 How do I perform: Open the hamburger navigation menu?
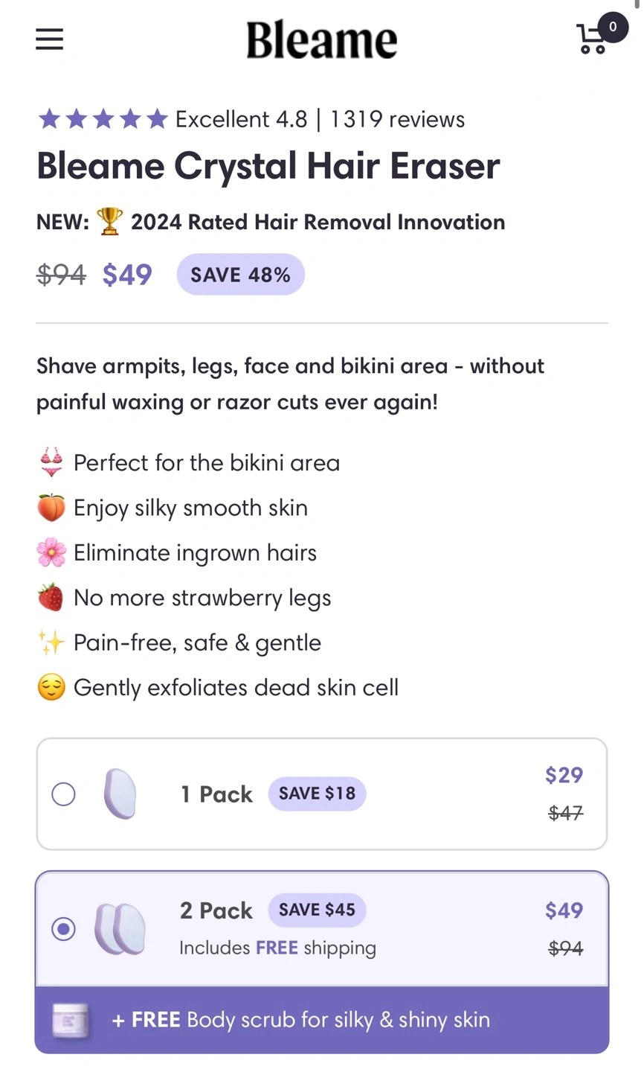pos(49,39)
